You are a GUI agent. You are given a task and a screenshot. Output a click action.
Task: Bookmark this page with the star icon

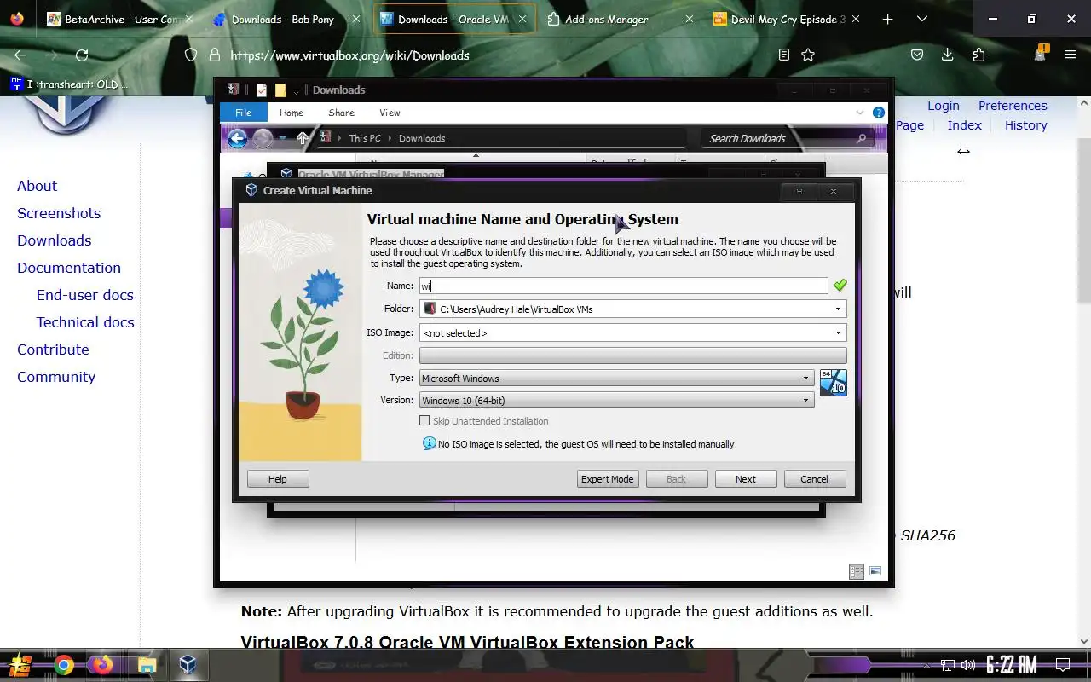pyautogui.click(x=808, y=55)
